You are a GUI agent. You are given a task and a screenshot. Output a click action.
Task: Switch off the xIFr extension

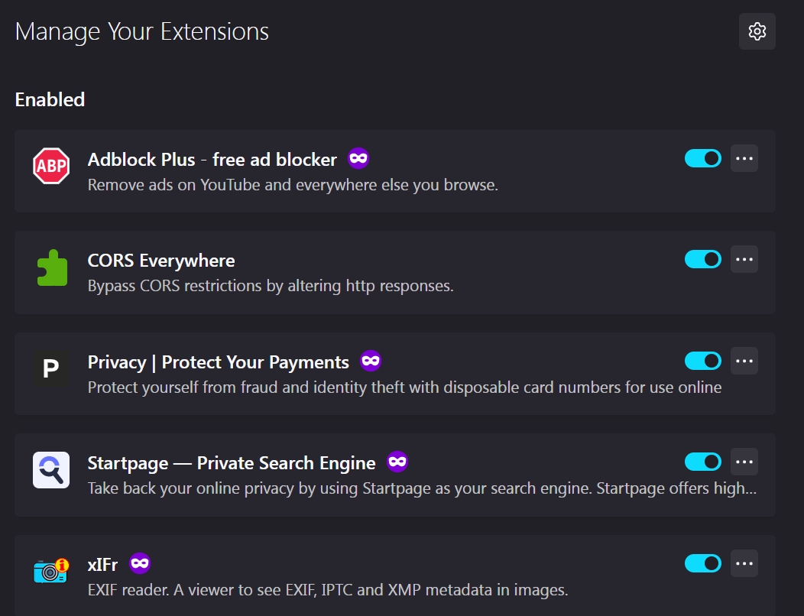pos(703,564)
